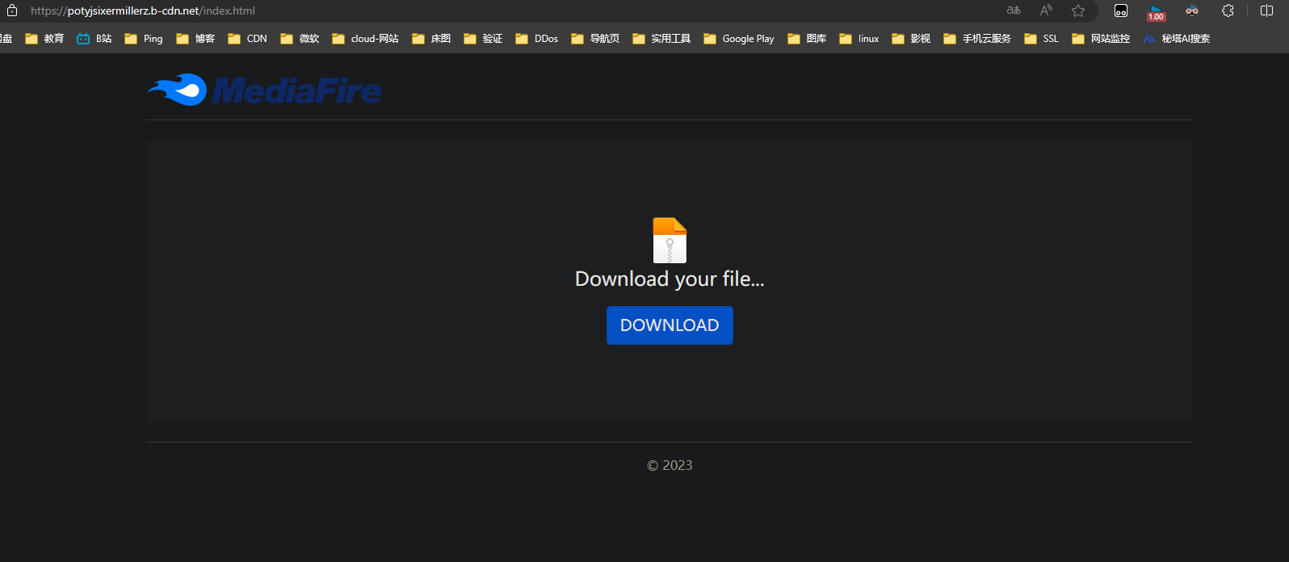The width and height of the screenshot is (1289, 562).
Task: Open the 影视 bookmark folder
Action: tap(911, 39)
